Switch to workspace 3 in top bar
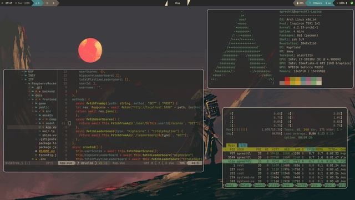Screen dimensions: 355x200 click(53, 3)
